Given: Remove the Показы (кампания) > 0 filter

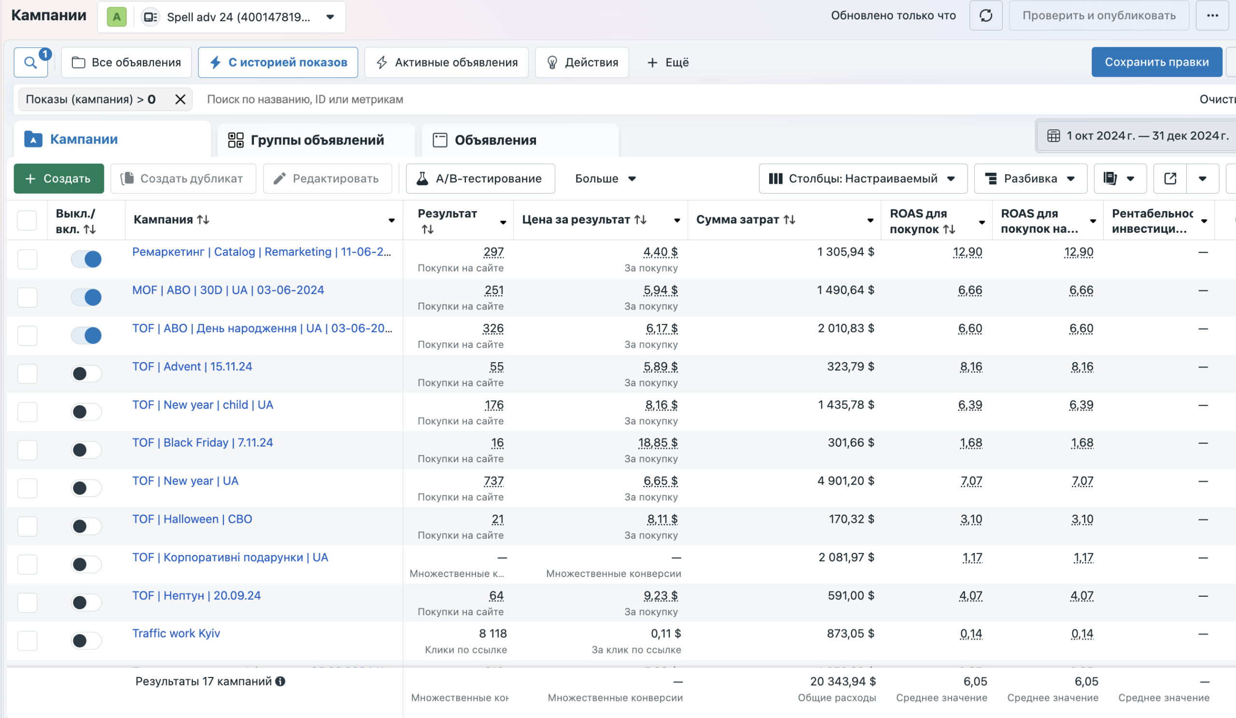Looking at the screenshot, I should pyautogui.click(x=180, y=99).
